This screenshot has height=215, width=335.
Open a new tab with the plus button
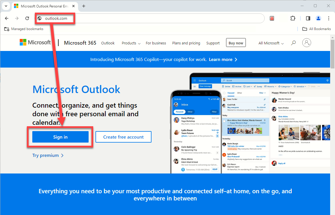click(84, 6)
